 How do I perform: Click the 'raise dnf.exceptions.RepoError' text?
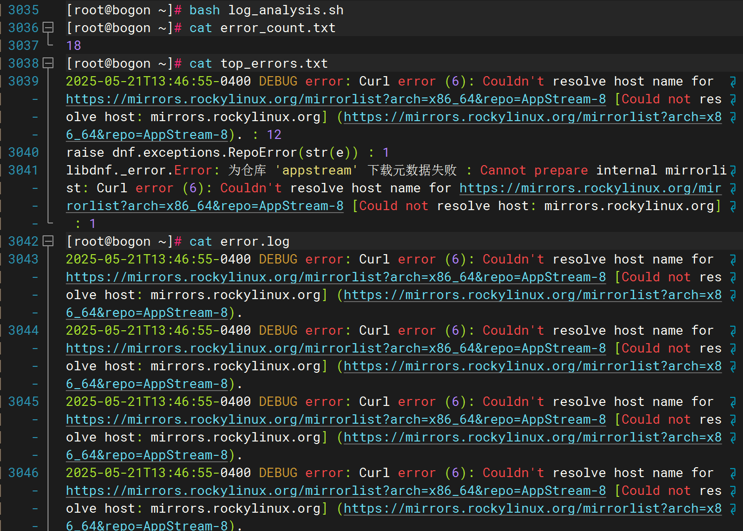181,152
